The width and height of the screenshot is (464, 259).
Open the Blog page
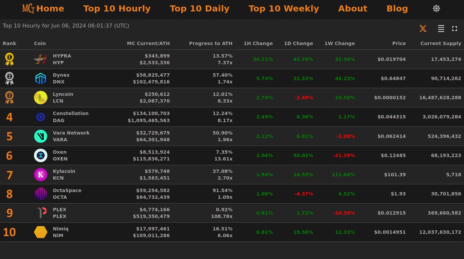coord(397,9)
